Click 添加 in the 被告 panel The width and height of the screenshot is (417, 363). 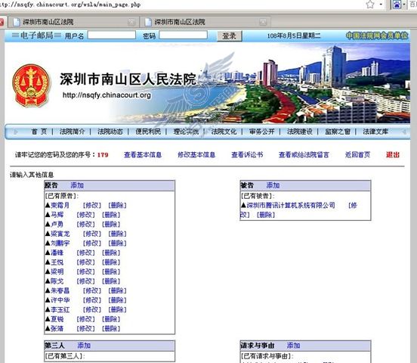point(273,185)
